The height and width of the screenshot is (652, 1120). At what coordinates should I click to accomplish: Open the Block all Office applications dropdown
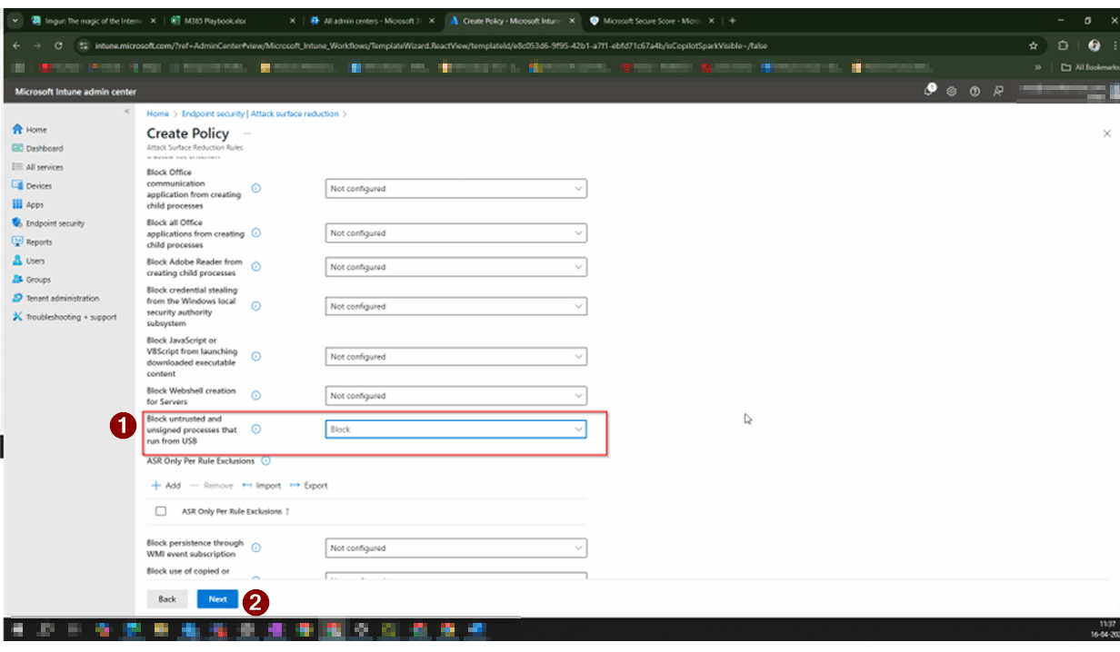coord(455,233)
